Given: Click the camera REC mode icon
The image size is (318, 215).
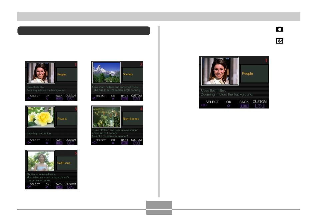Looking at the screenshot, I should point(279,29).
